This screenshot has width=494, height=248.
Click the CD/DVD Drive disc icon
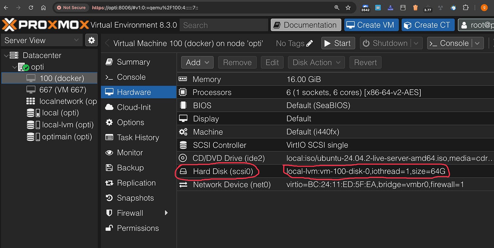[183, 158]
